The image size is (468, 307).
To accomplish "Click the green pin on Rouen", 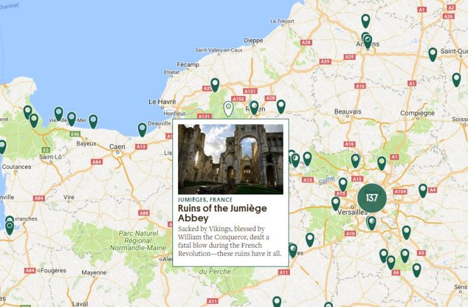I will point(254,107).
